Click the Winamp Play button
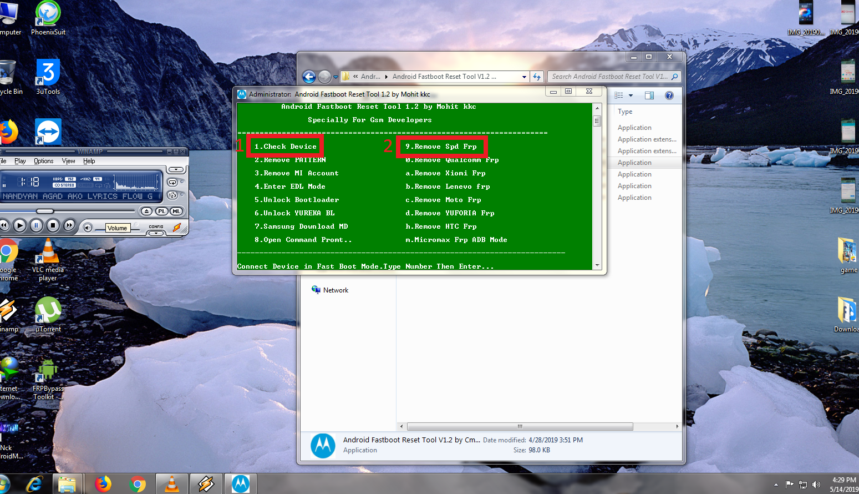The width and height of the screenshot is (859, 494). pos(19,225)
